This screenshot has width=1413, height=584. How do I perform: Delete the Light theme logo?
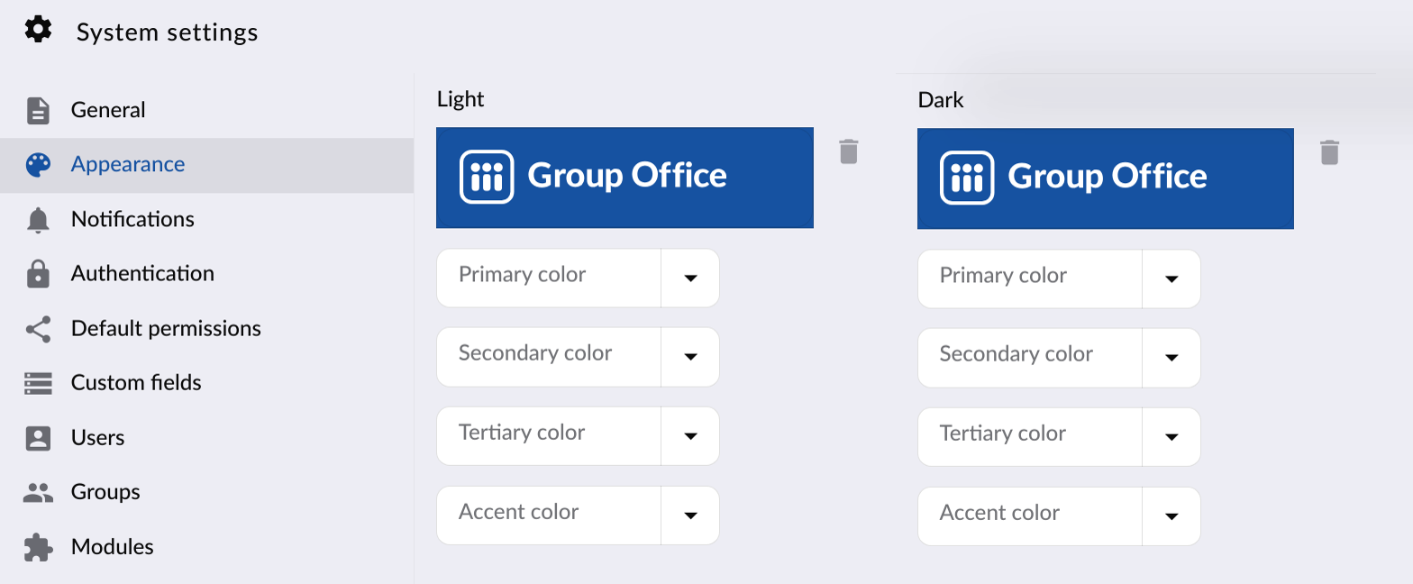[849, 151]
